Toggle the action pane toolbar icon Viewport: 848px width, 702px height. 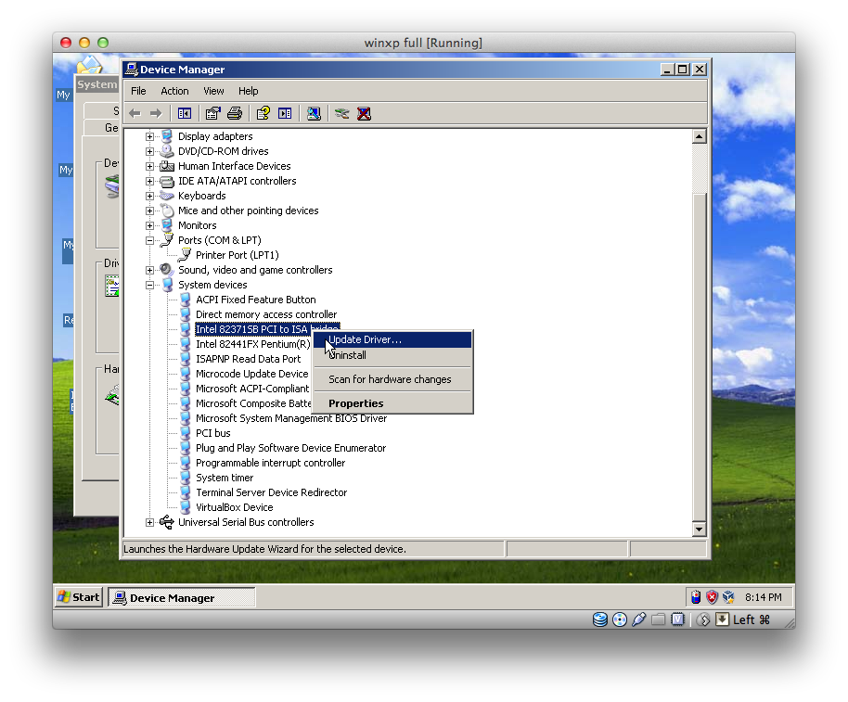coord(285,113)
